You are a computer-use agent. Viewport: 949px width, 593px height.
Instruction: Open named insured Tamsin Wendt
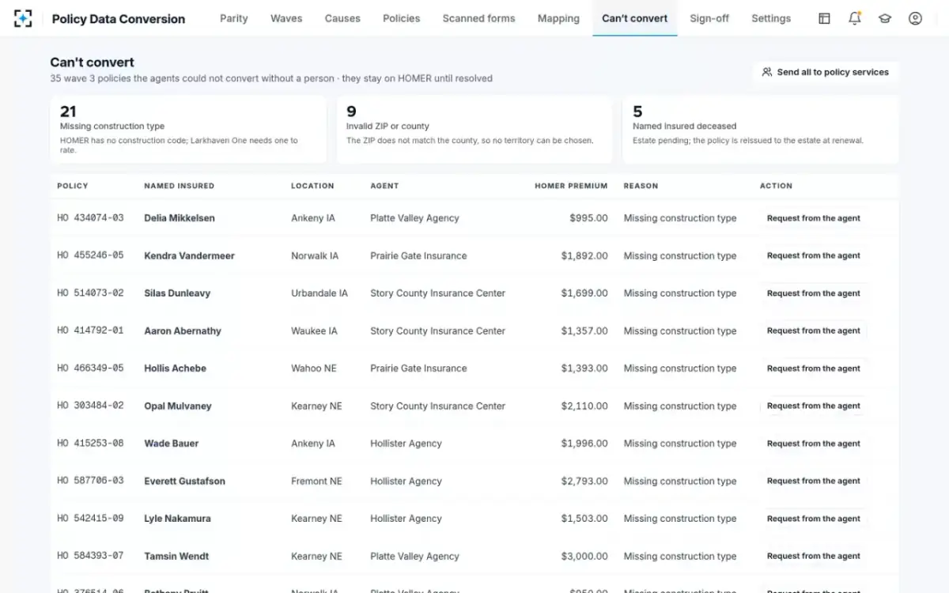point(176,556)
